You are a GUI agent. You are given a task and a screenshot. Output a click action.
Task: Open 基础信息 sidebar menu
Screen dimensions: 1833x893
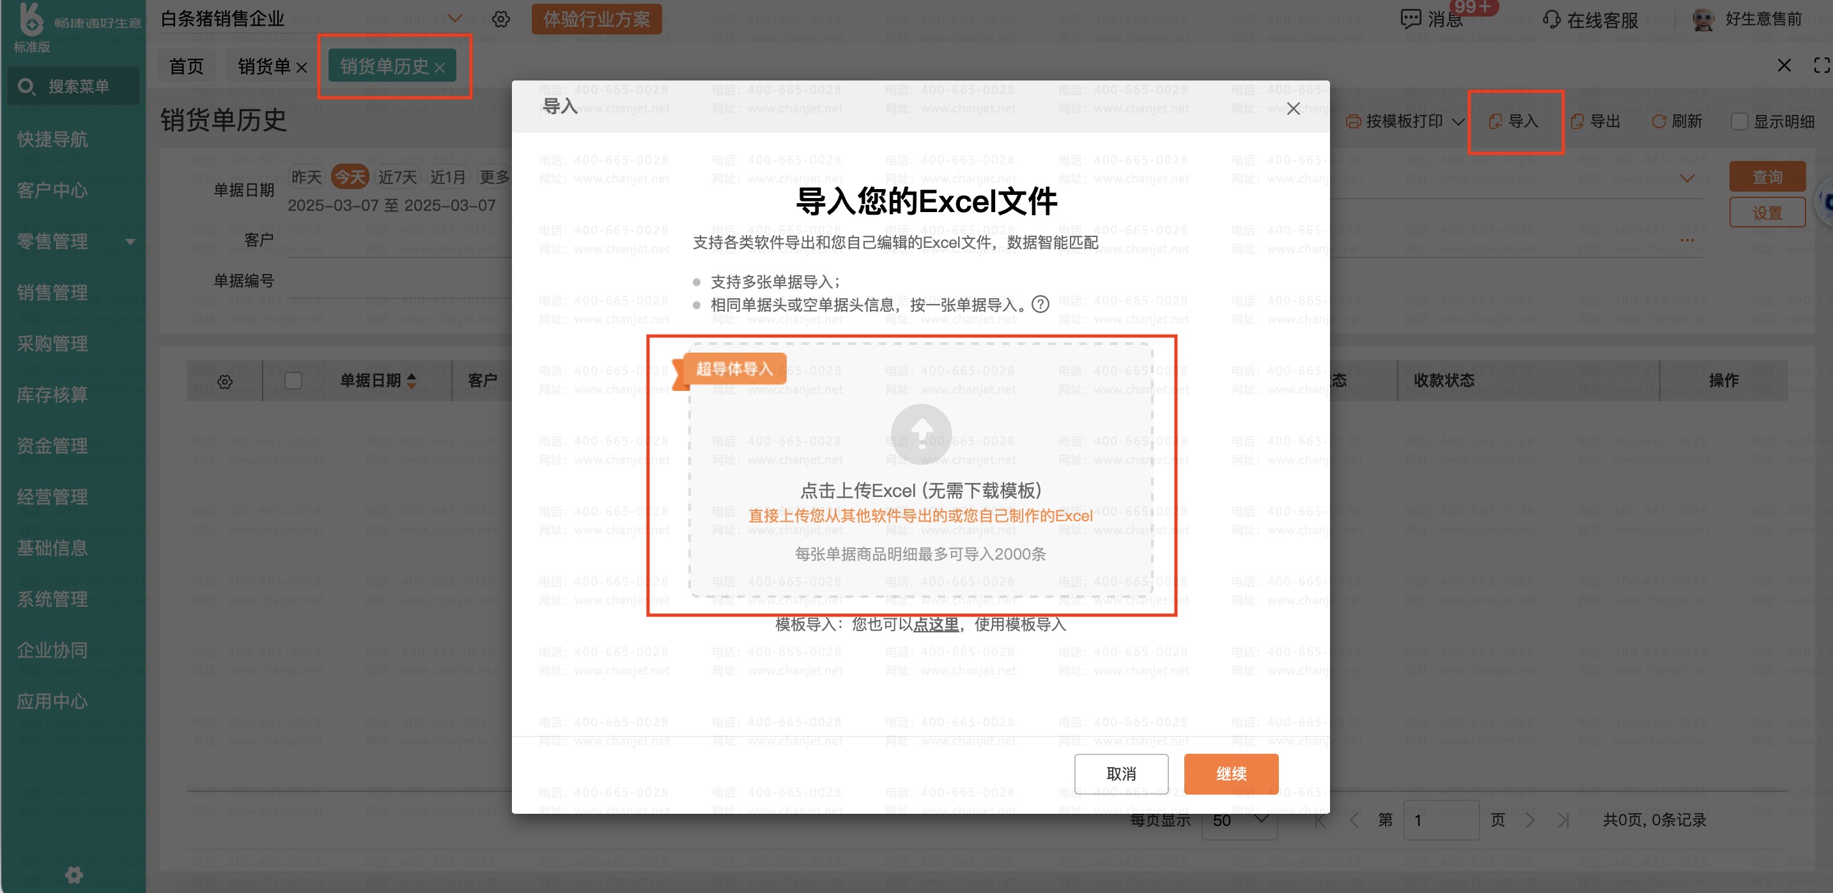point(52,548)
